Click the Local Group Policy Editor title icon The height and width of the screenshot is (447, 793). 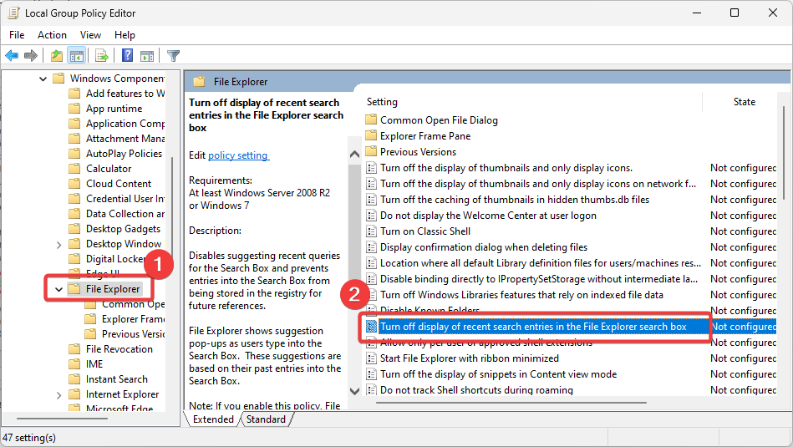(13, 13)
